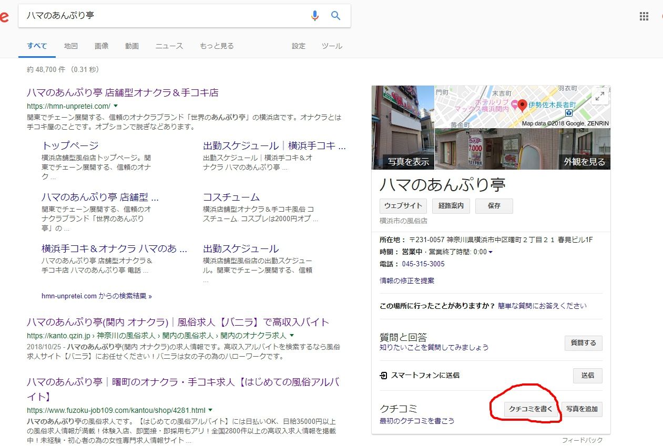
Task: Click the 外観を見る street view thumbnail
Action: [x=523, y=149]
